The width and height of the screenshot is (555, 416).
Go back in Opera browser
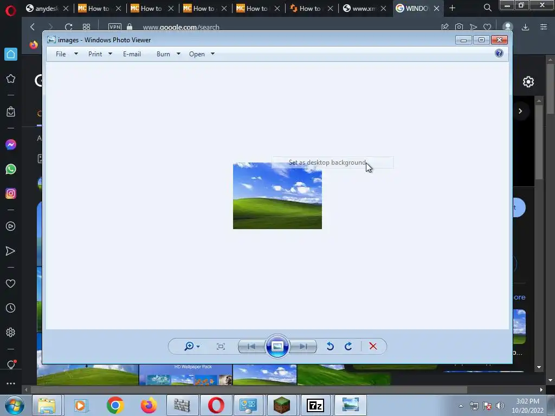coord(33,27)
